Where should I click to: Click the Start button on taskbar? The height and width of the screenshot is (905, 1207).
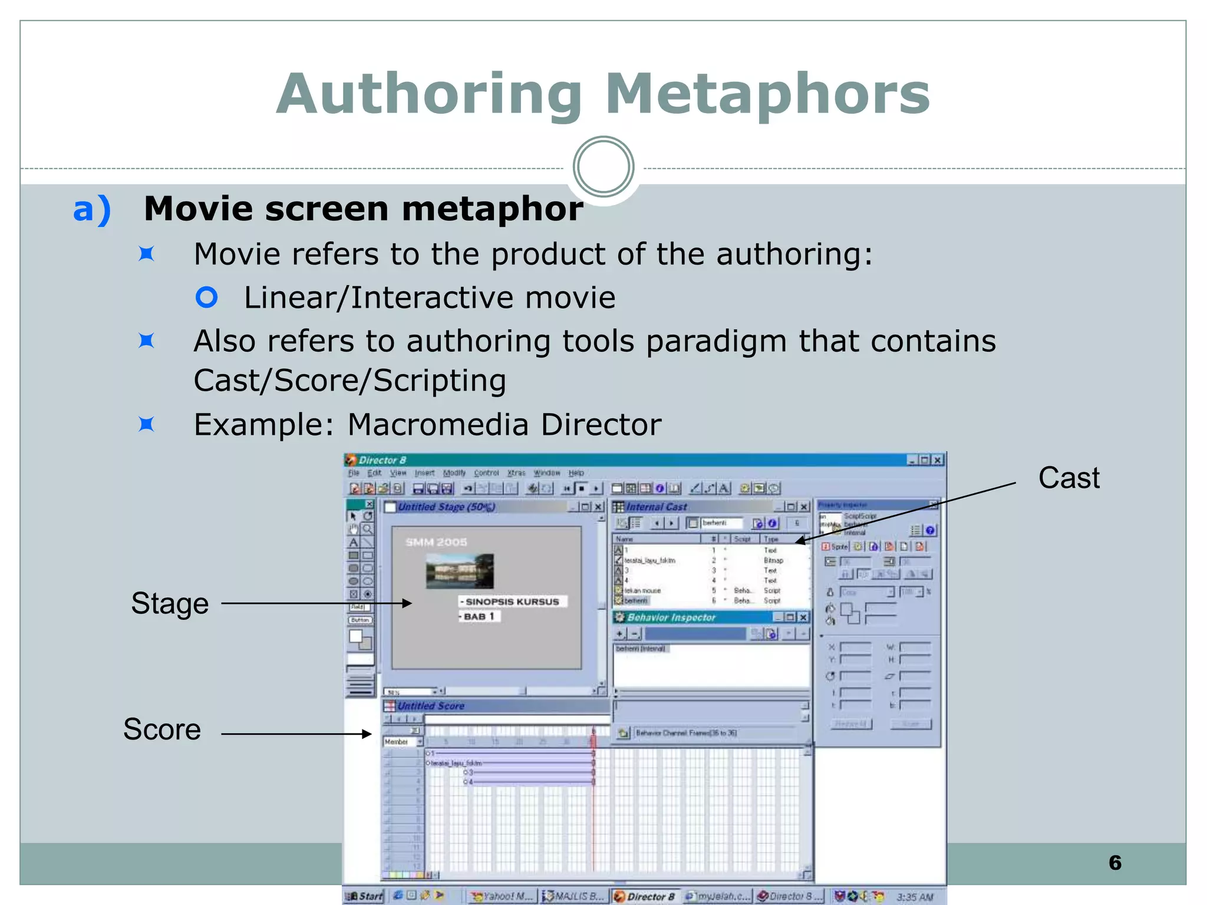coord(364,896)
